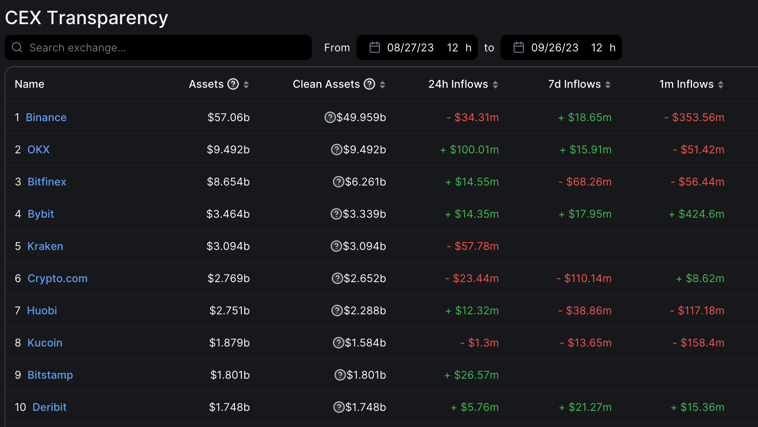Sort the table by 24h Inflows
758x427 pixels.
point(495,84)
